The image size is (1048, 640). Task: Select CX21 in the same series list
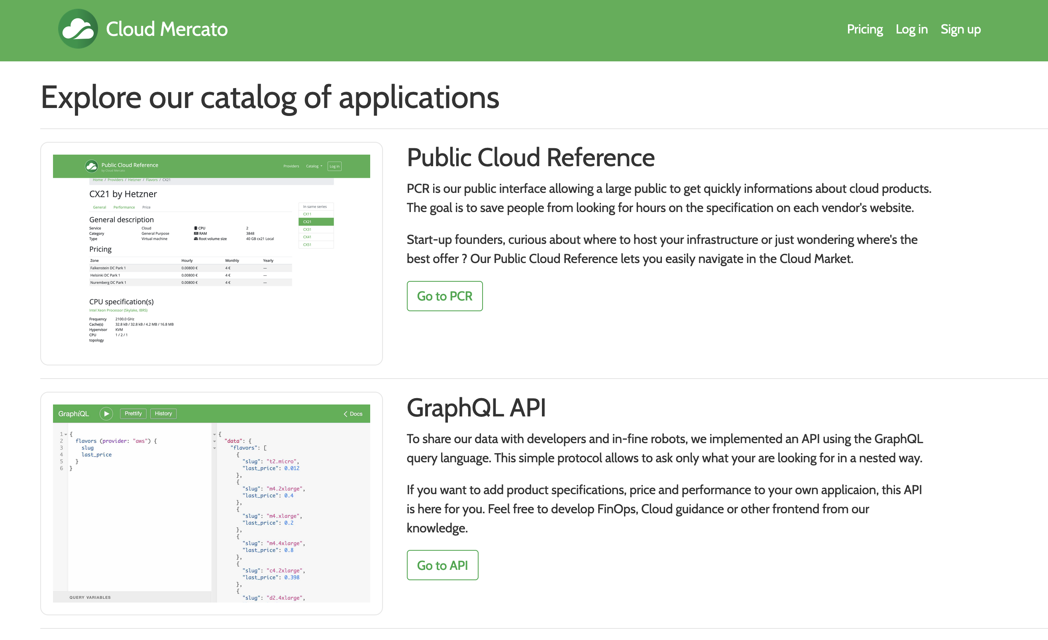(316, 222)
